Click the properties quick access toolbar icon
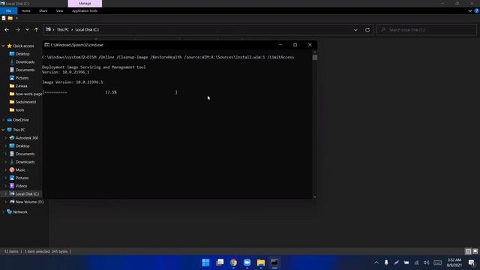This screenshot has width=480, height=270. (4, 18)
